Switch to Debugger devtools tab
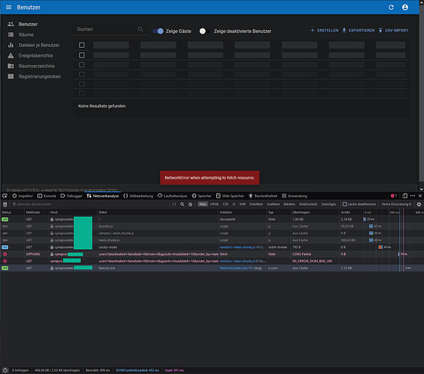Image resolution: width=424 pixels, height=374 pixels. 71,196
